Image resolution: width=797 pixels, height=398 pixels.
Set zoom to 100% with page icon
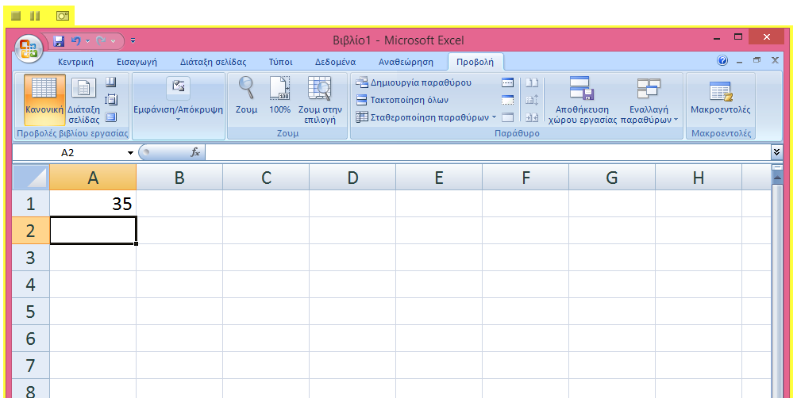(279, 95)
